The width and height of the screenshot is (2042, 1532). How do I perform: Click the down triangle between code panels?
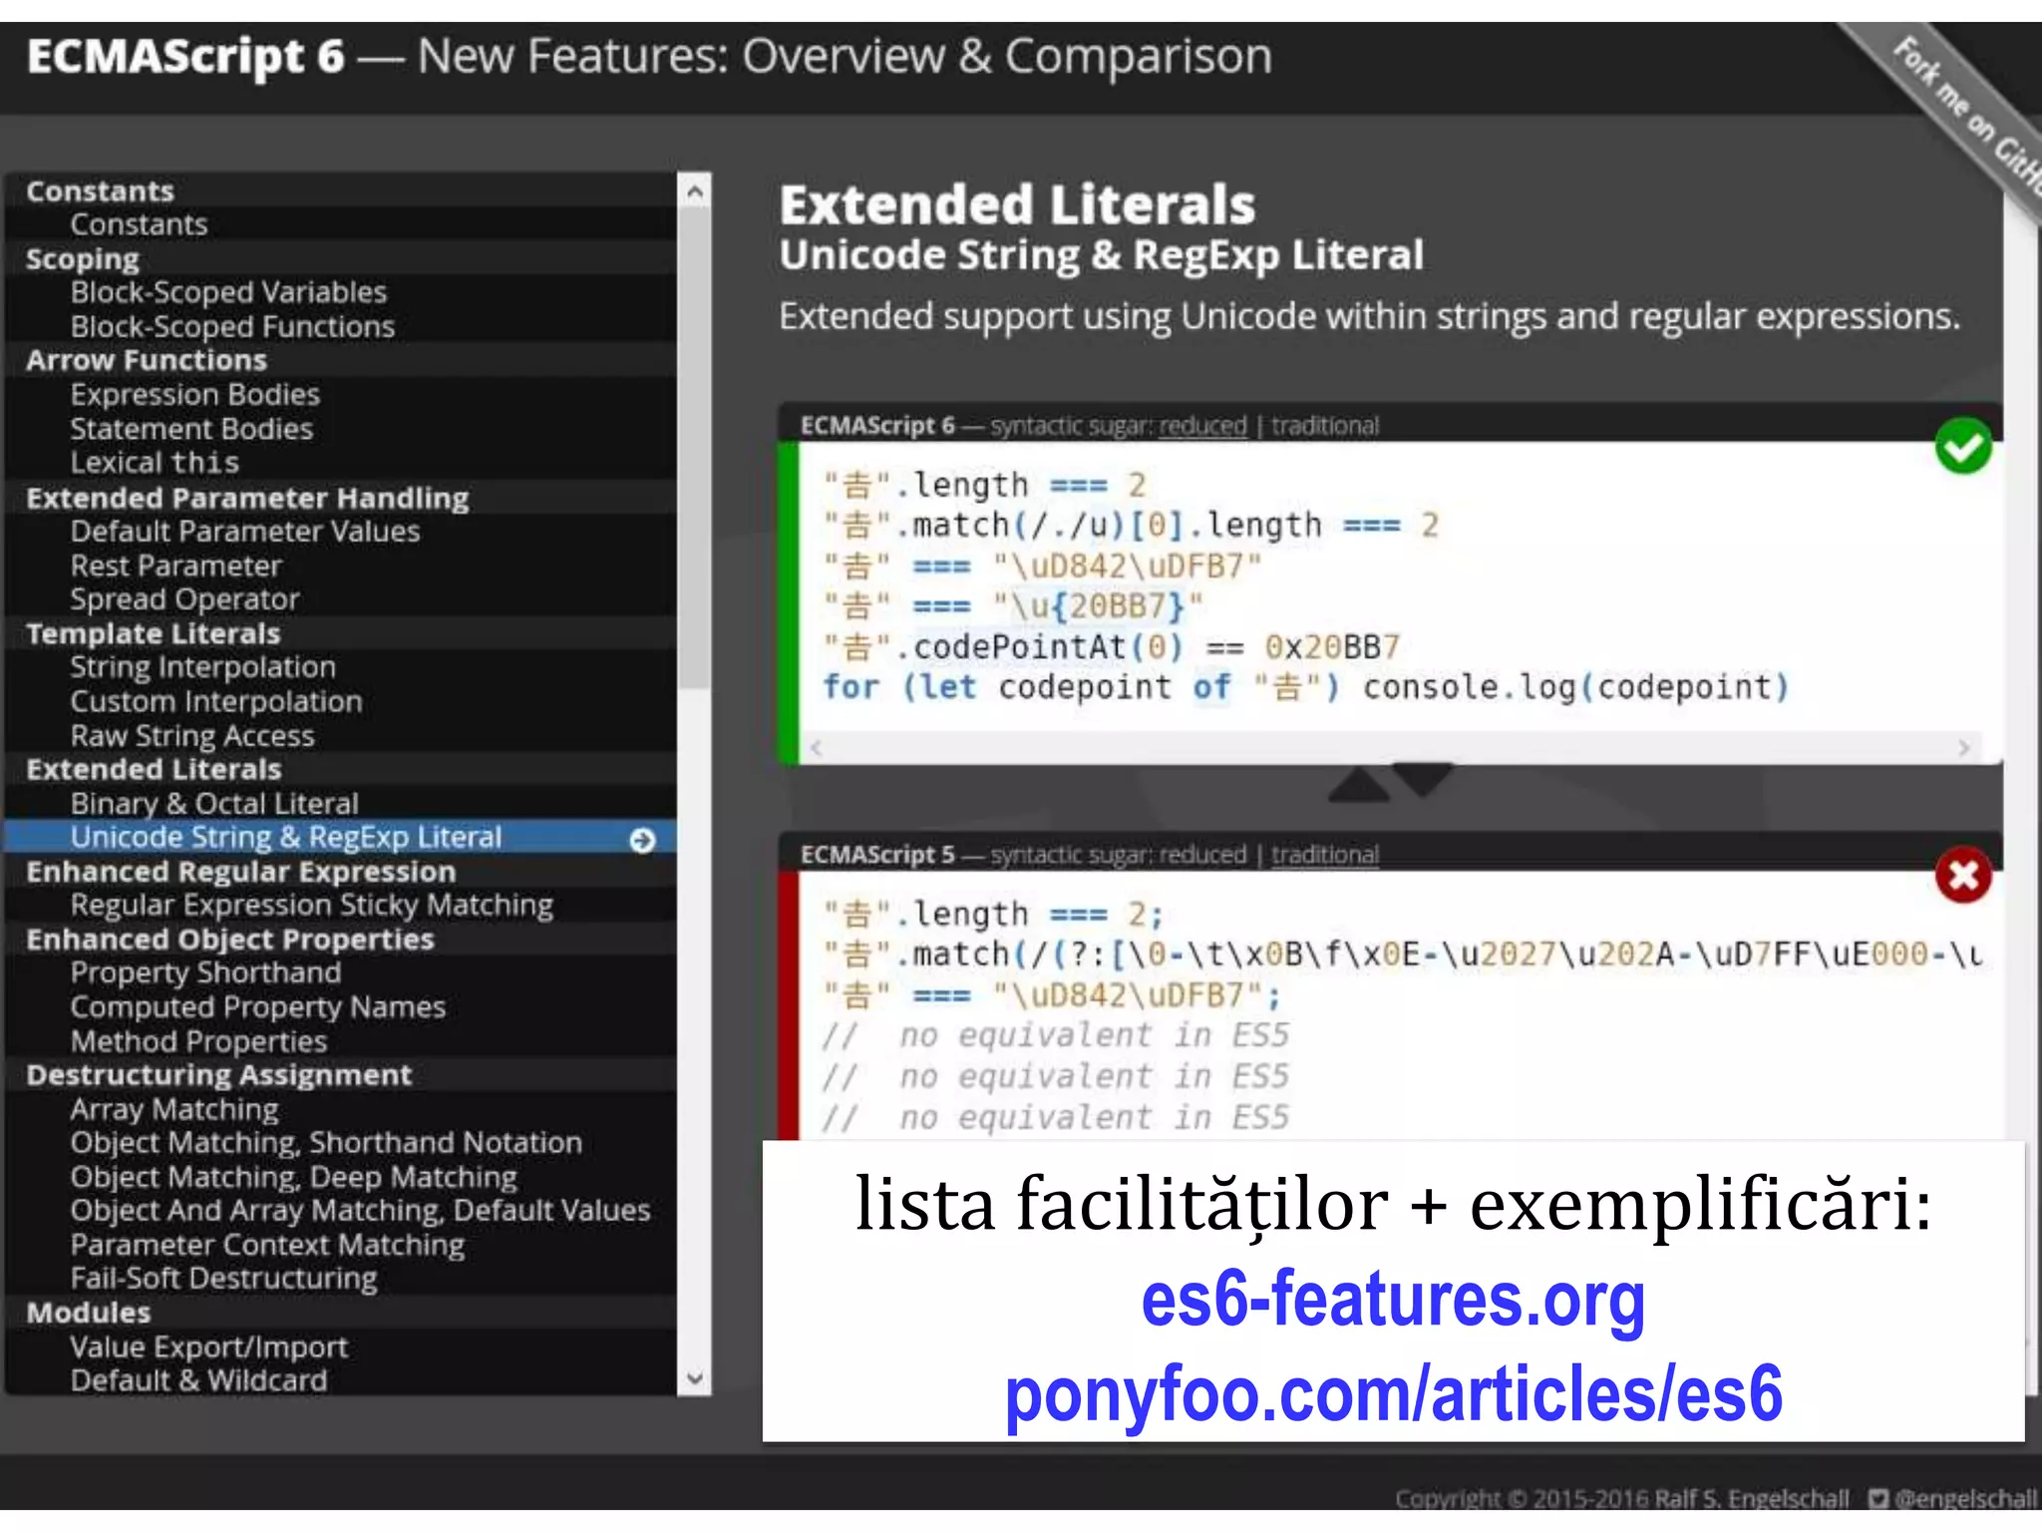(1423, 778)
